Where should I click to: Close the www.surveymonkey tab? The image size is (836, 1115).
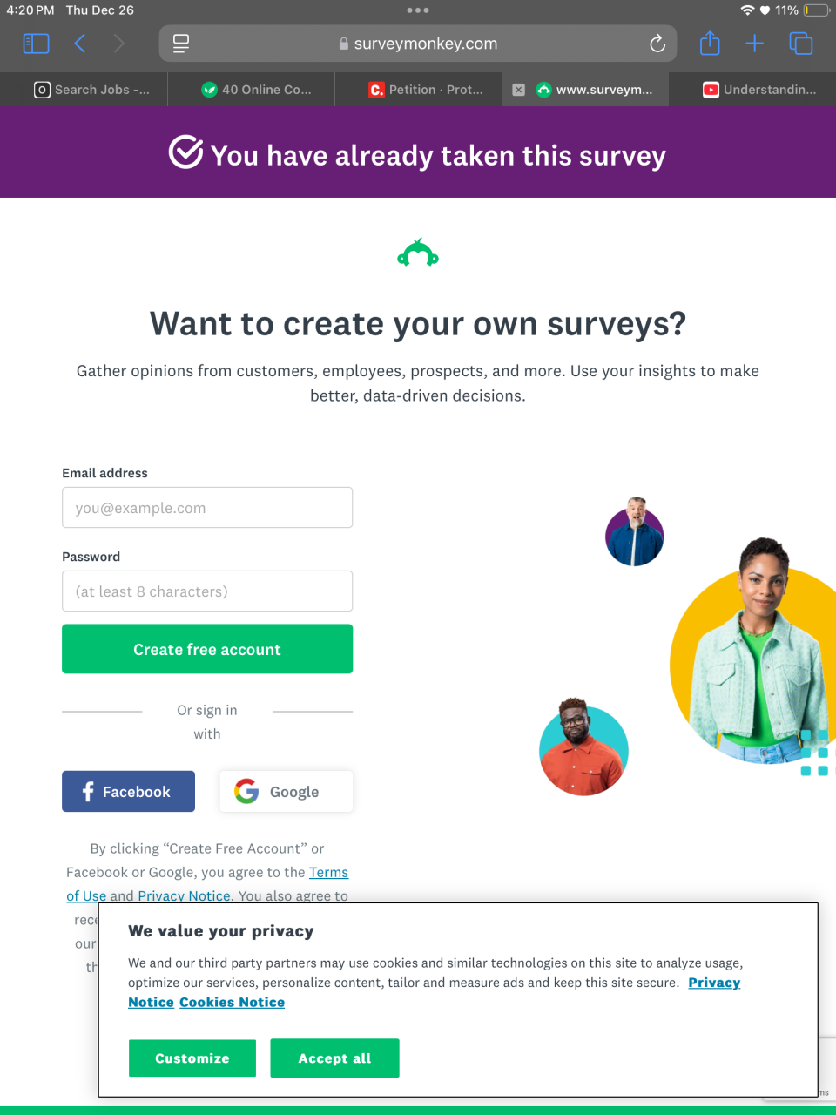click(x=519, y=90)
